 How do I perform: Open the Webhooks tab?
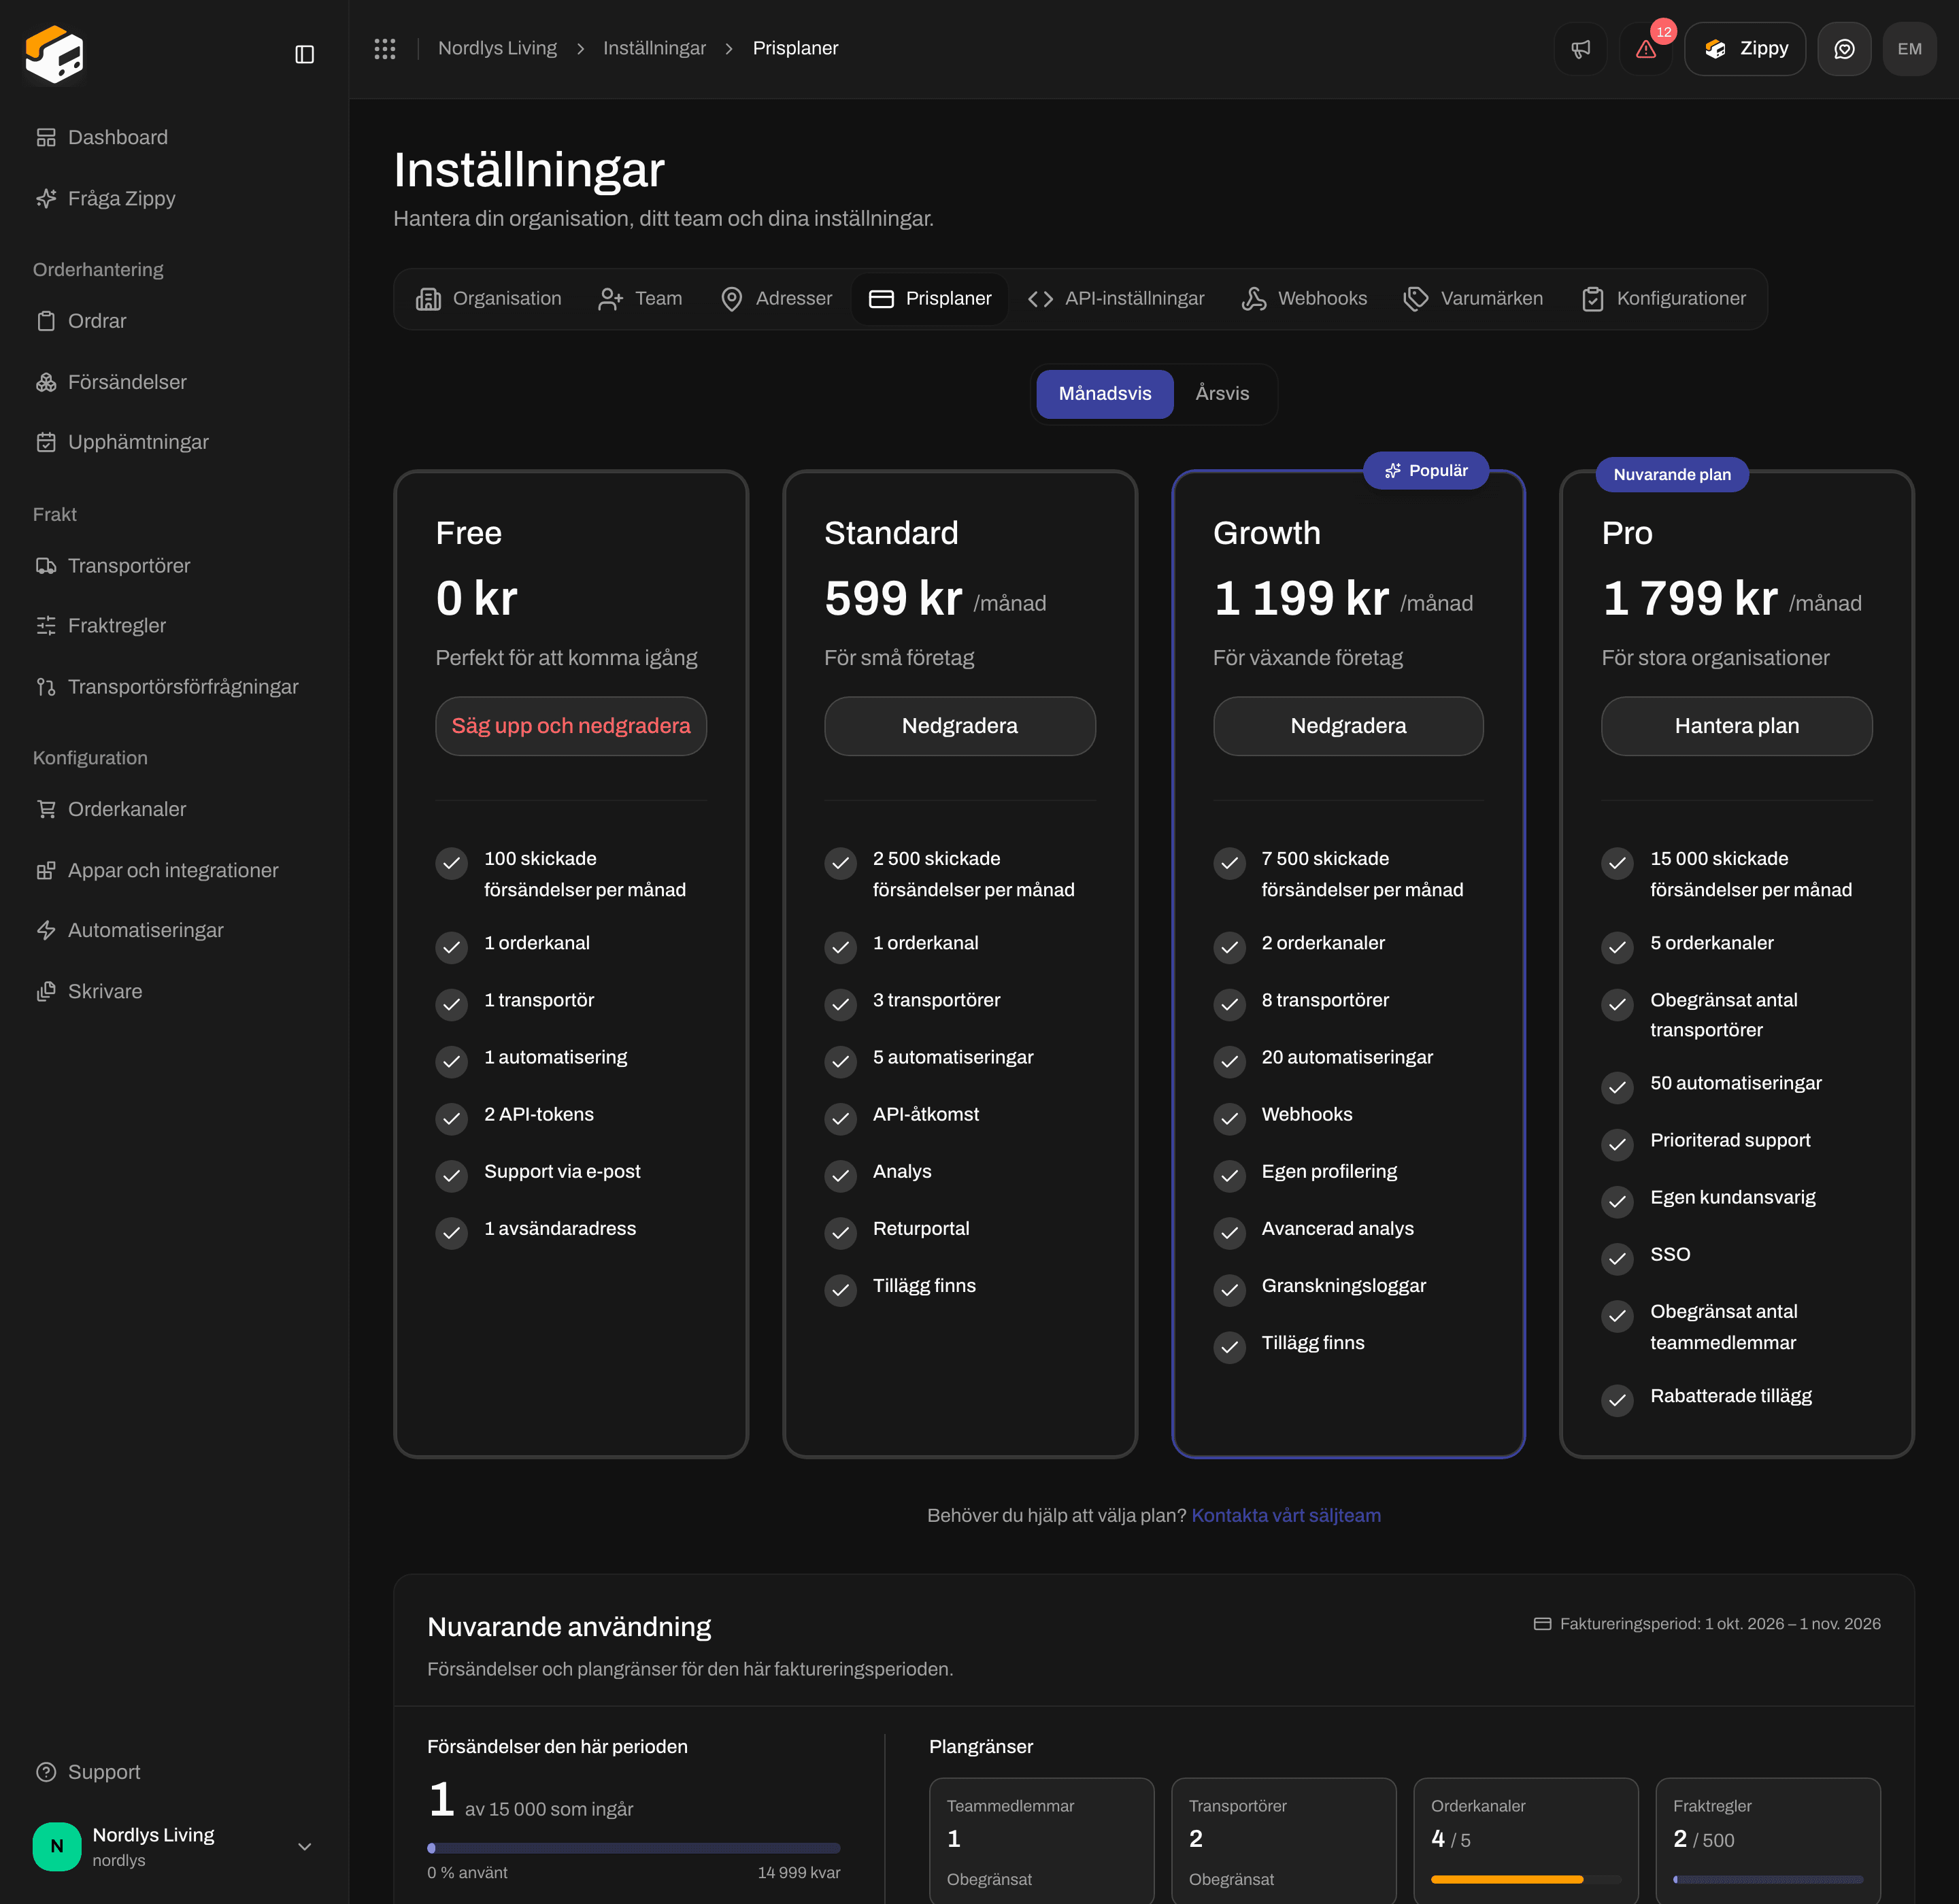point(1305,299)
